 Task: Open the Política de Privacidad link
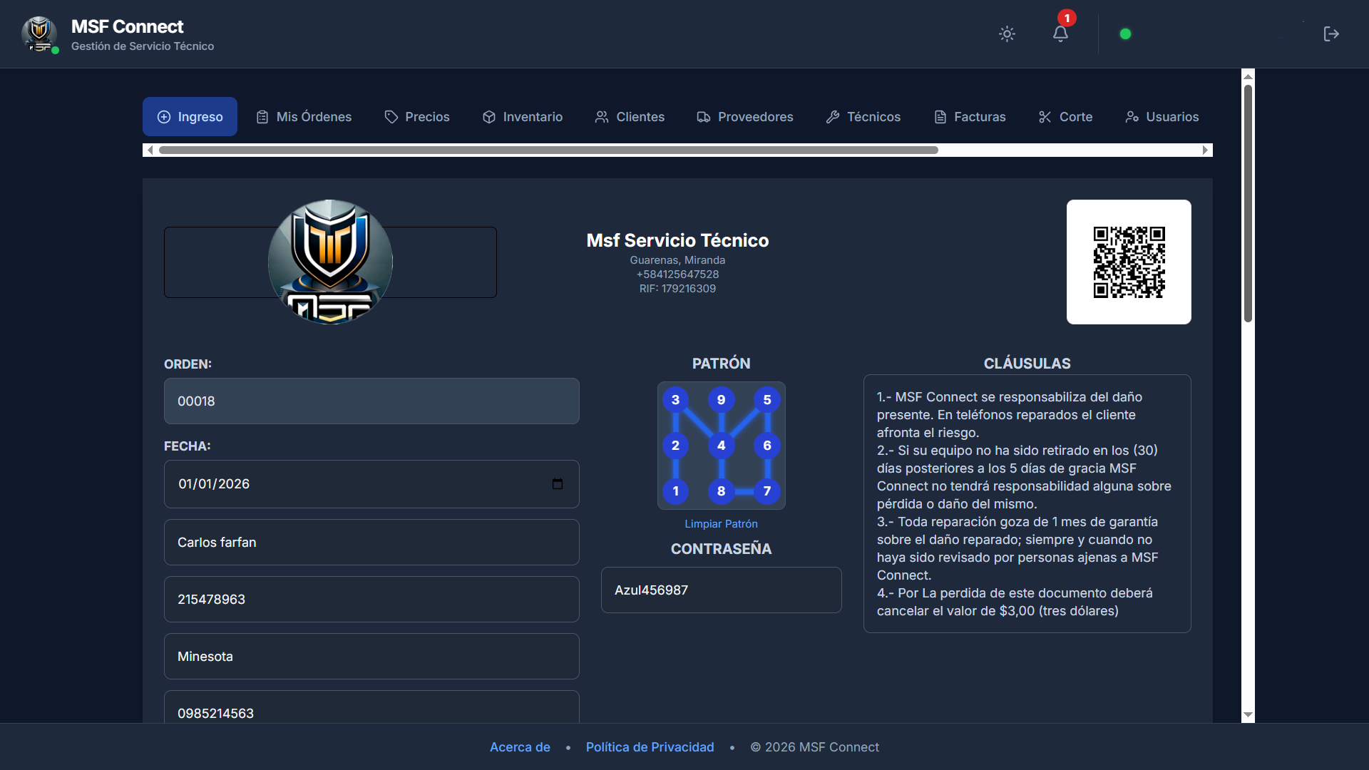pos(650,747)
